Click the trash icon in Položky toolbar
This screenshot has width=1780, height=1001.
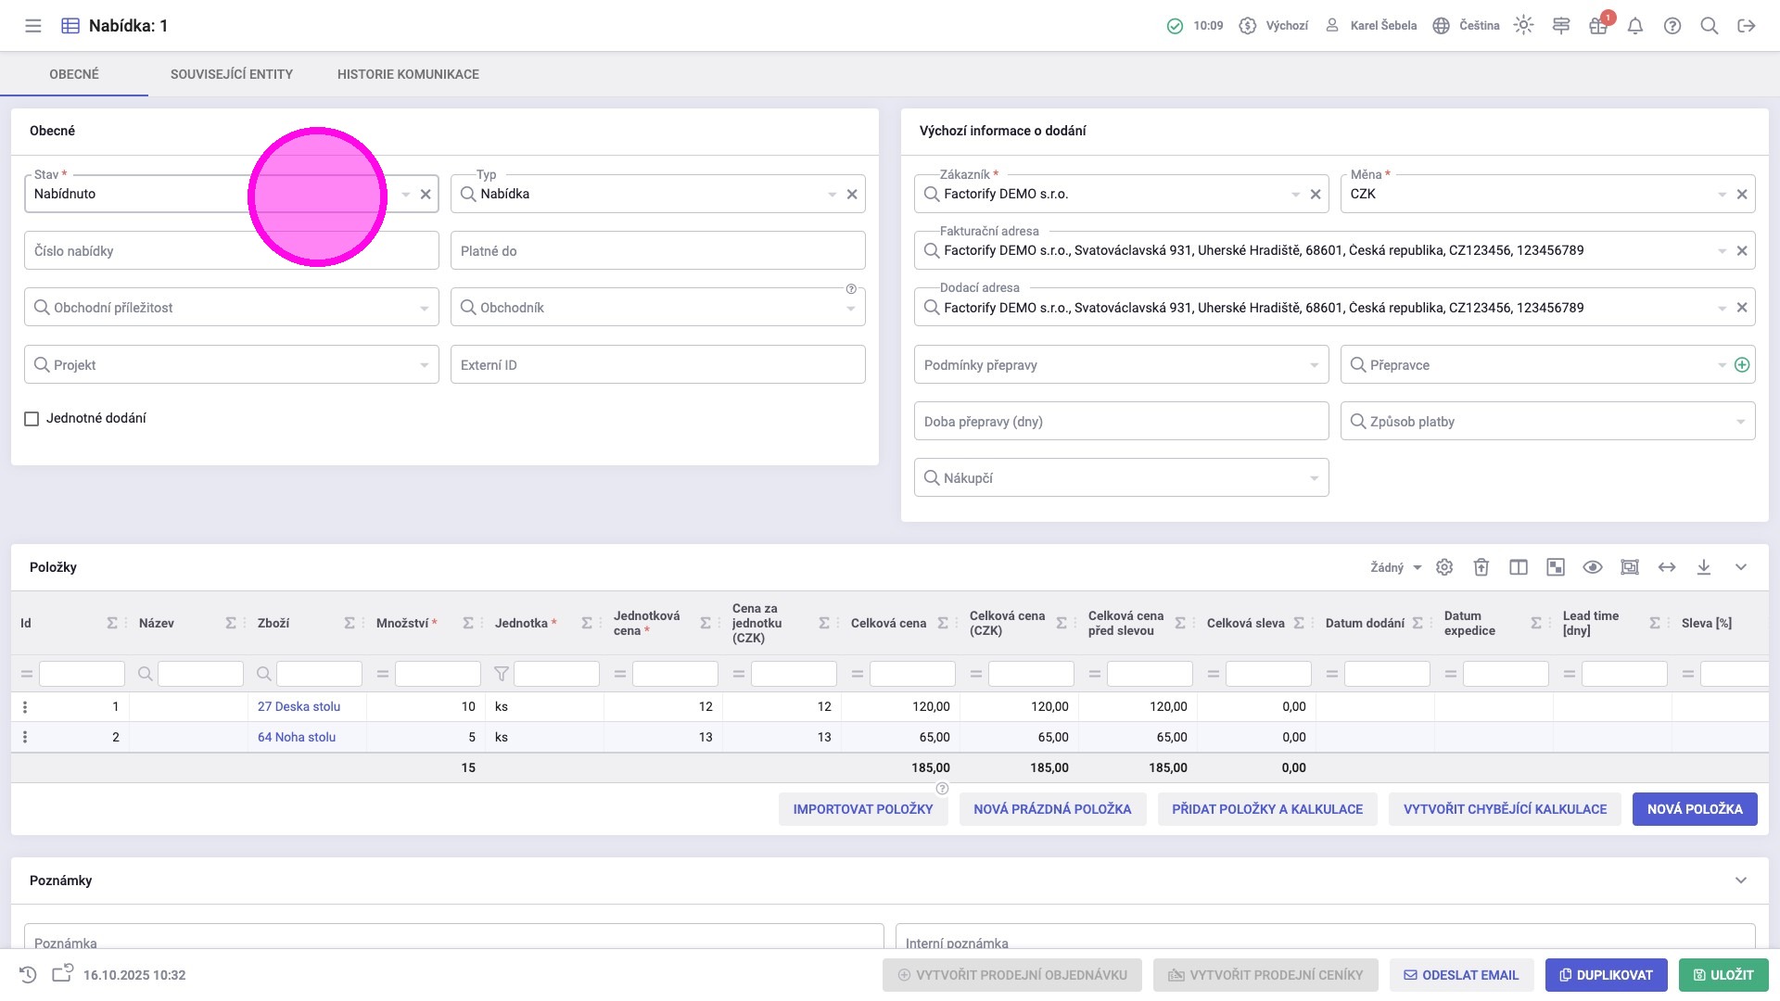pos(1481,567)
